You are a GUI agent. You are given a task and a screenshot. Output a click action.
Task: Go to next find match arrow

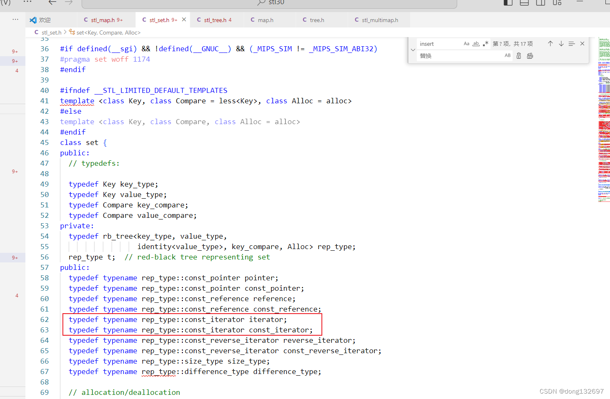[x=561, y=44]
